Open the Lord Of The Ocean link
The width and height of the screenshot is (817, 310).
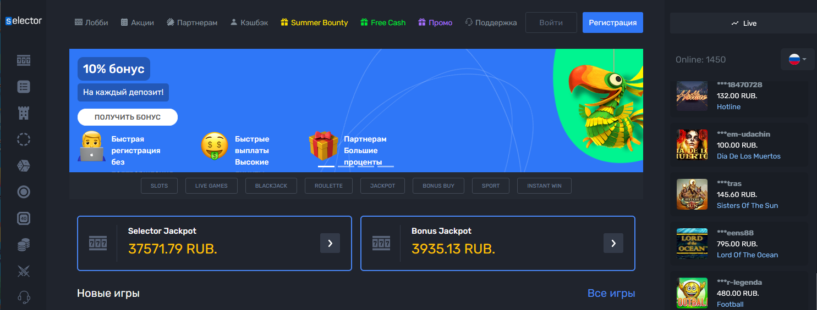click(x=747, y=255)
